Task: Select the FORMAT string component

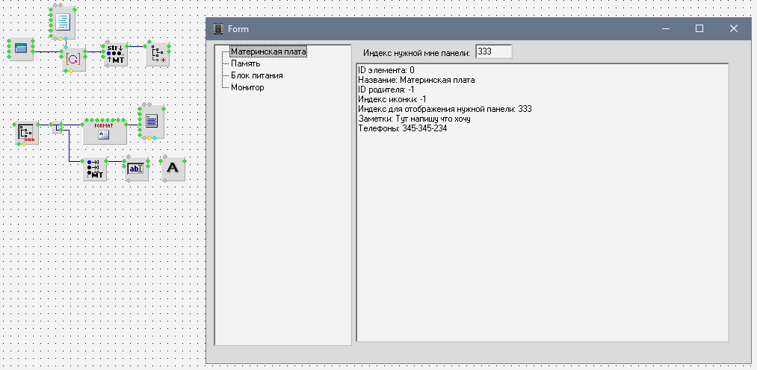Action: click(104, 131)
